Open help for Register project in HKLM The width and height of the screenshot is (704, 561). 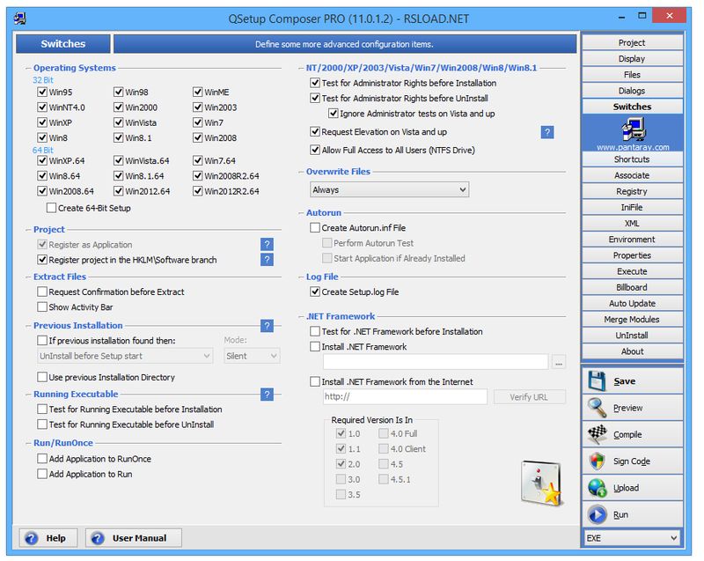(x=267, y=260)
